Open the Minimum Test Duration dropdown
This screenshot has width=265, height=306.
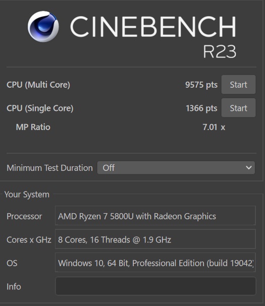coord(176,168)
